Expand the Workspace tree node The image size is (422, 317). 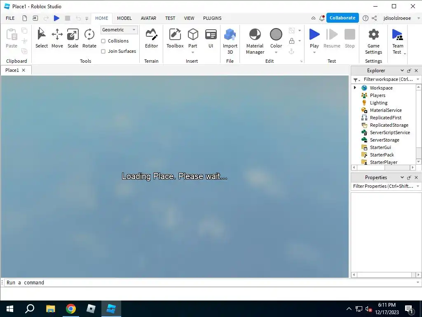coord(355,88)
